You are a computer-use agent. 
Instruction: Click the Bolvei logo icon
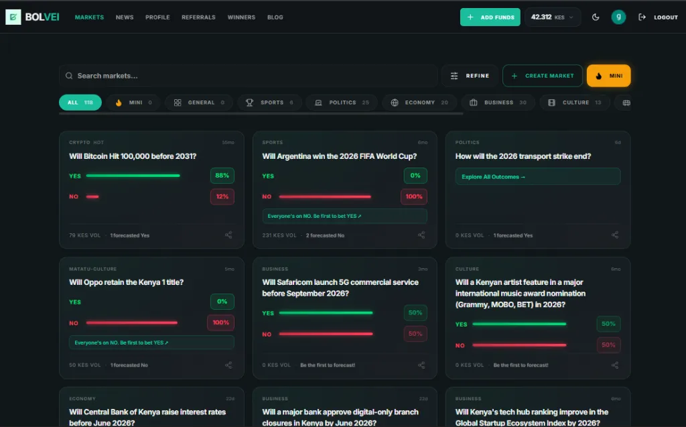(13, 17)
